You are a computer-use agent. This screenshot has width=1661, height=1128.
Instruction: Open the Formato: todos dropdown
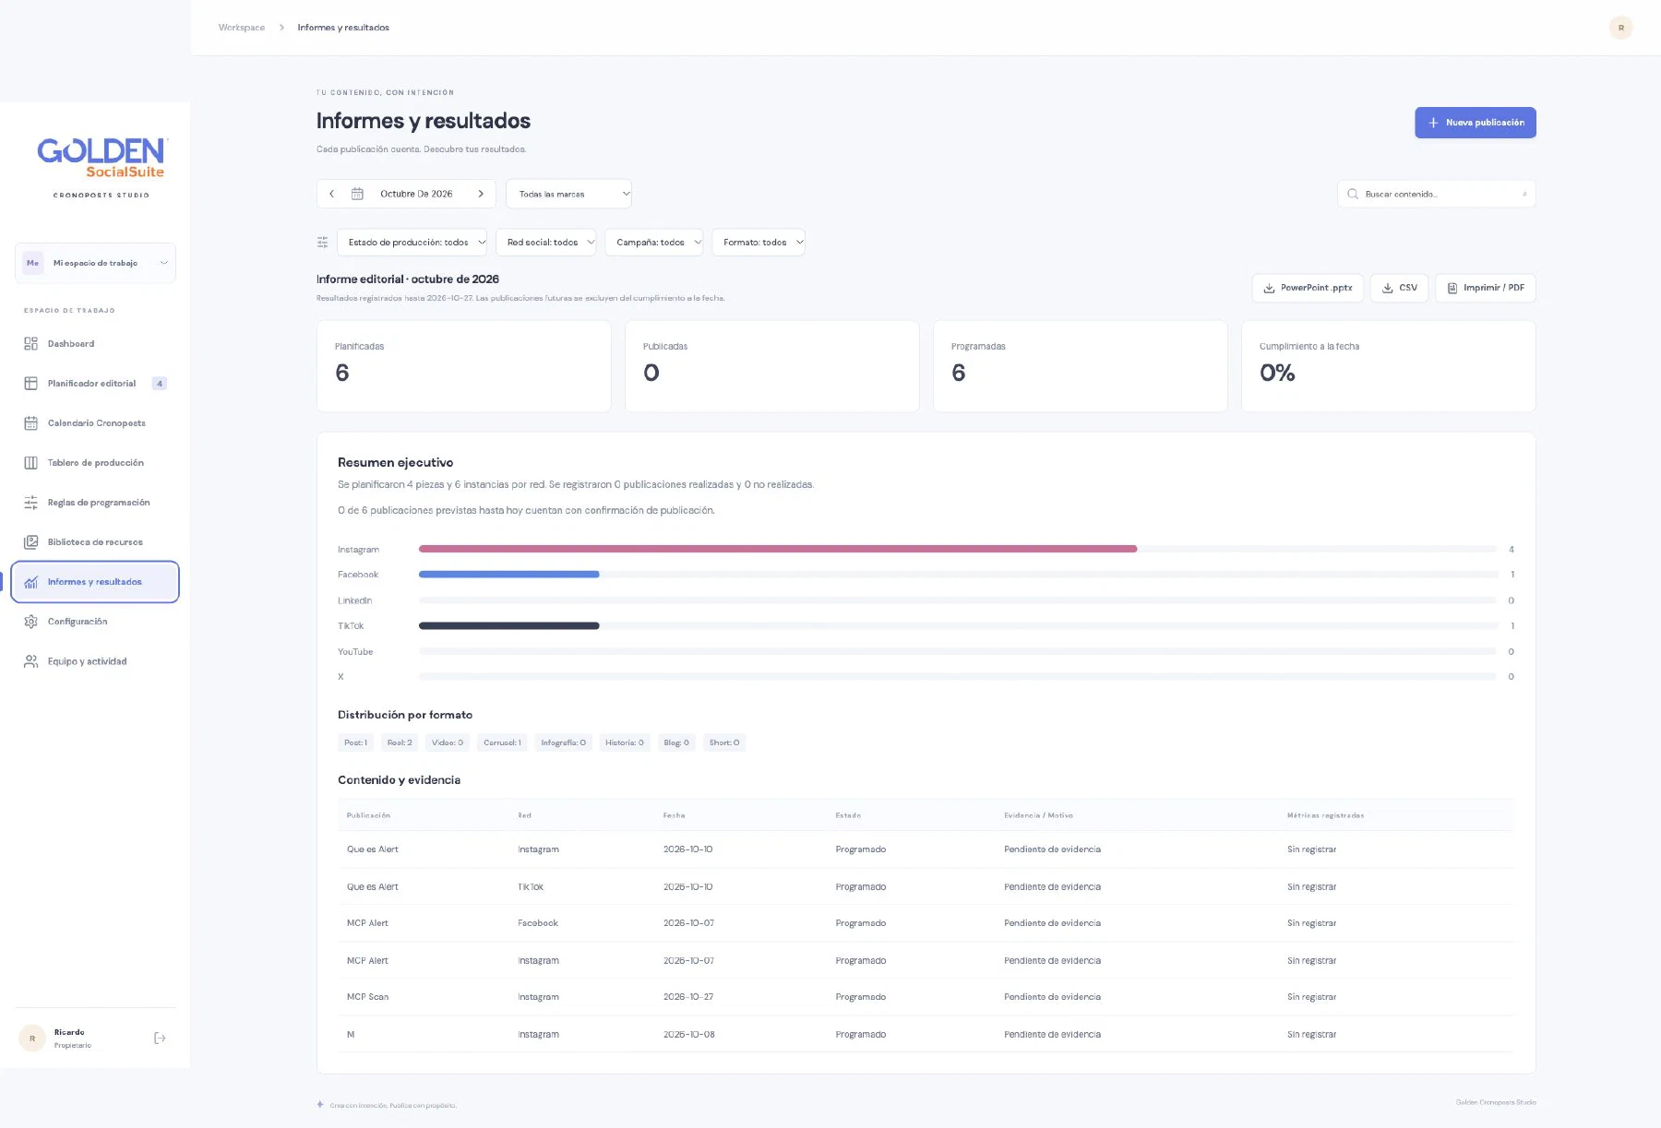[x=759, y=243]
